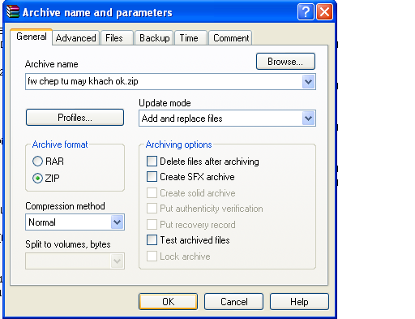Select 'Add and replace files' combo box
This screenshot has width=415, height=319.
227,119
